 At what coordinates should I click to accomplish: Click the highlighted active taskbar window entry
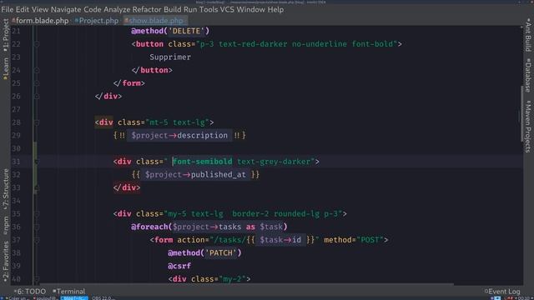(74, 298)
